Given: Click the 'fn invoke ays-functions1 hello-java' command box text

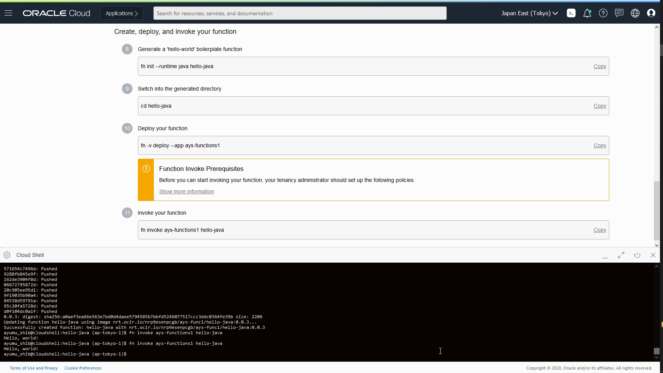Looking at the screenshot, I should (182, 230).
